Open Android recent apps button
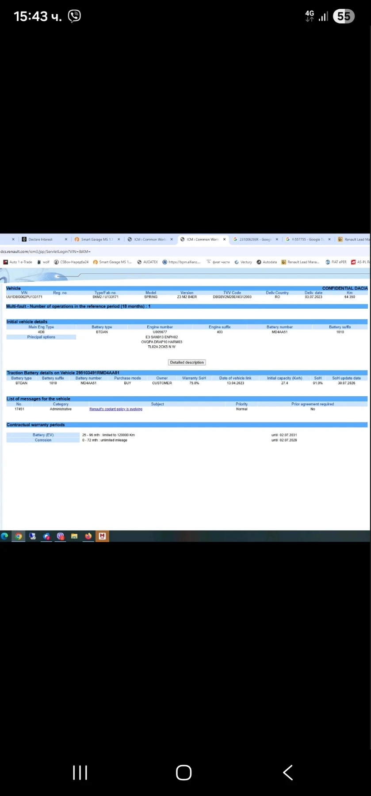 pyautogui.click(x=80, y=773)
